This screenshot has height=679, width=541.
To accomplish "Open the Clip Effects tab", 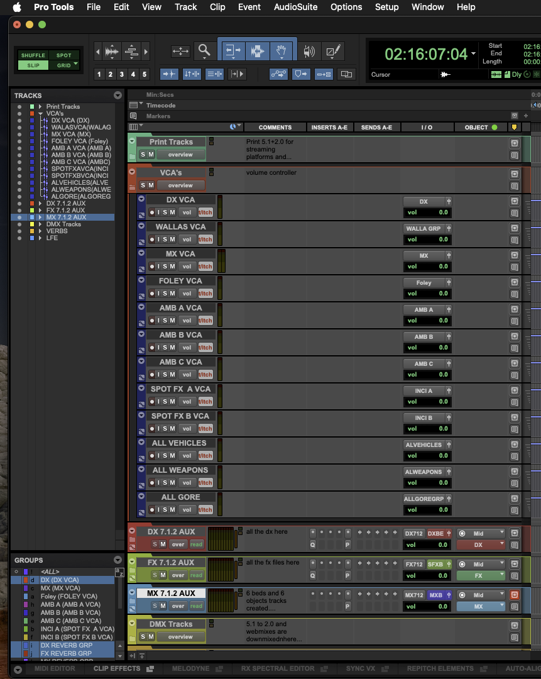I will click(117, 668).
